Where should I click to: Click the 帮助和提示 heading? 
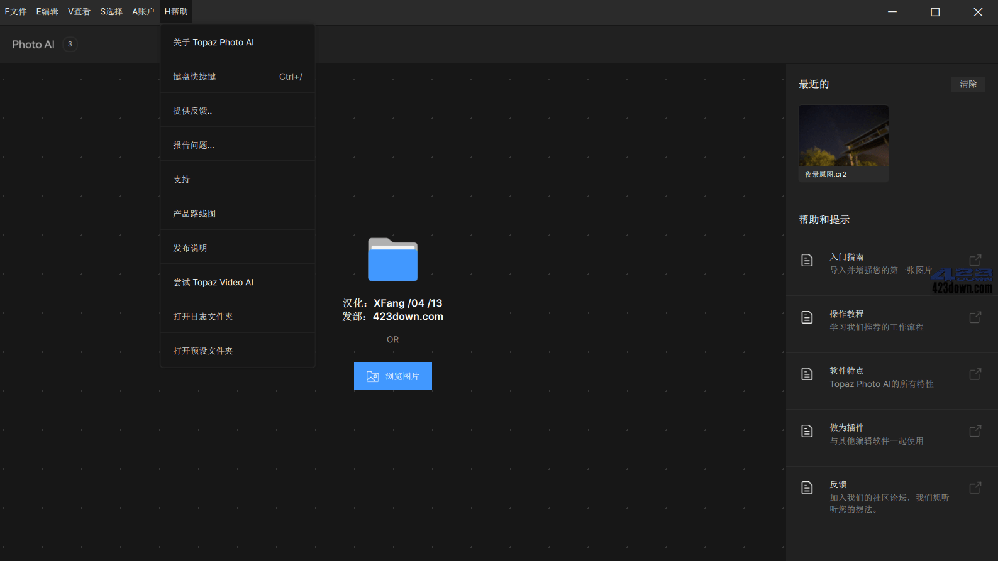pyautogui.click(x=824, y=220)
